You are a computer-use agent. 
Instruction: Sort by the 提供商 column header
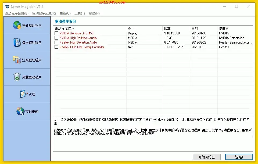coord(235,28)
